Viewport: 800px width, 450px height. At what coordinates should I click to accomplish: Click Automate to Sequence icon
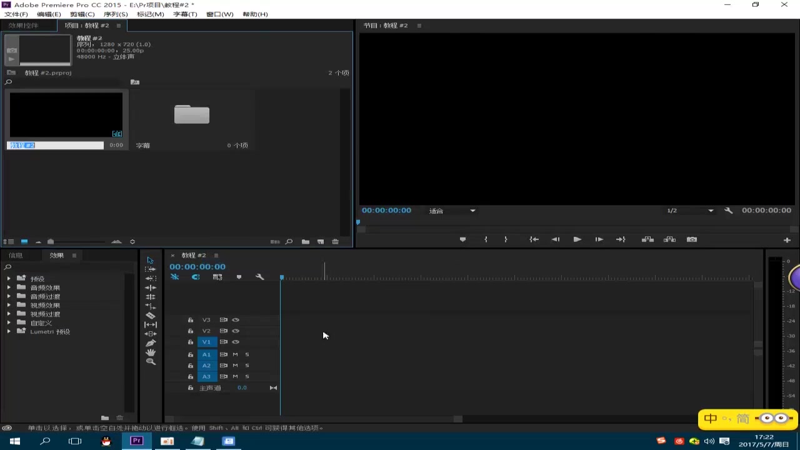click(x=275, y=242)
